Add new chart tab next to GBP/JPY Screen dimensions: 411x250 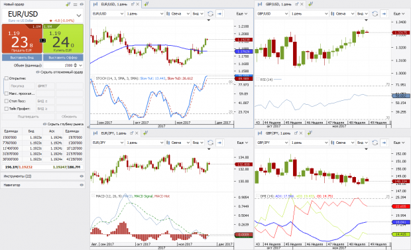(x=310, y=133)
